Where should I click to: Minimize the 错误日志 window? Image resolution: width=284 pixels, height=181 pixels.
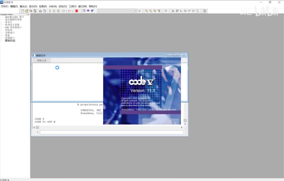170,55
